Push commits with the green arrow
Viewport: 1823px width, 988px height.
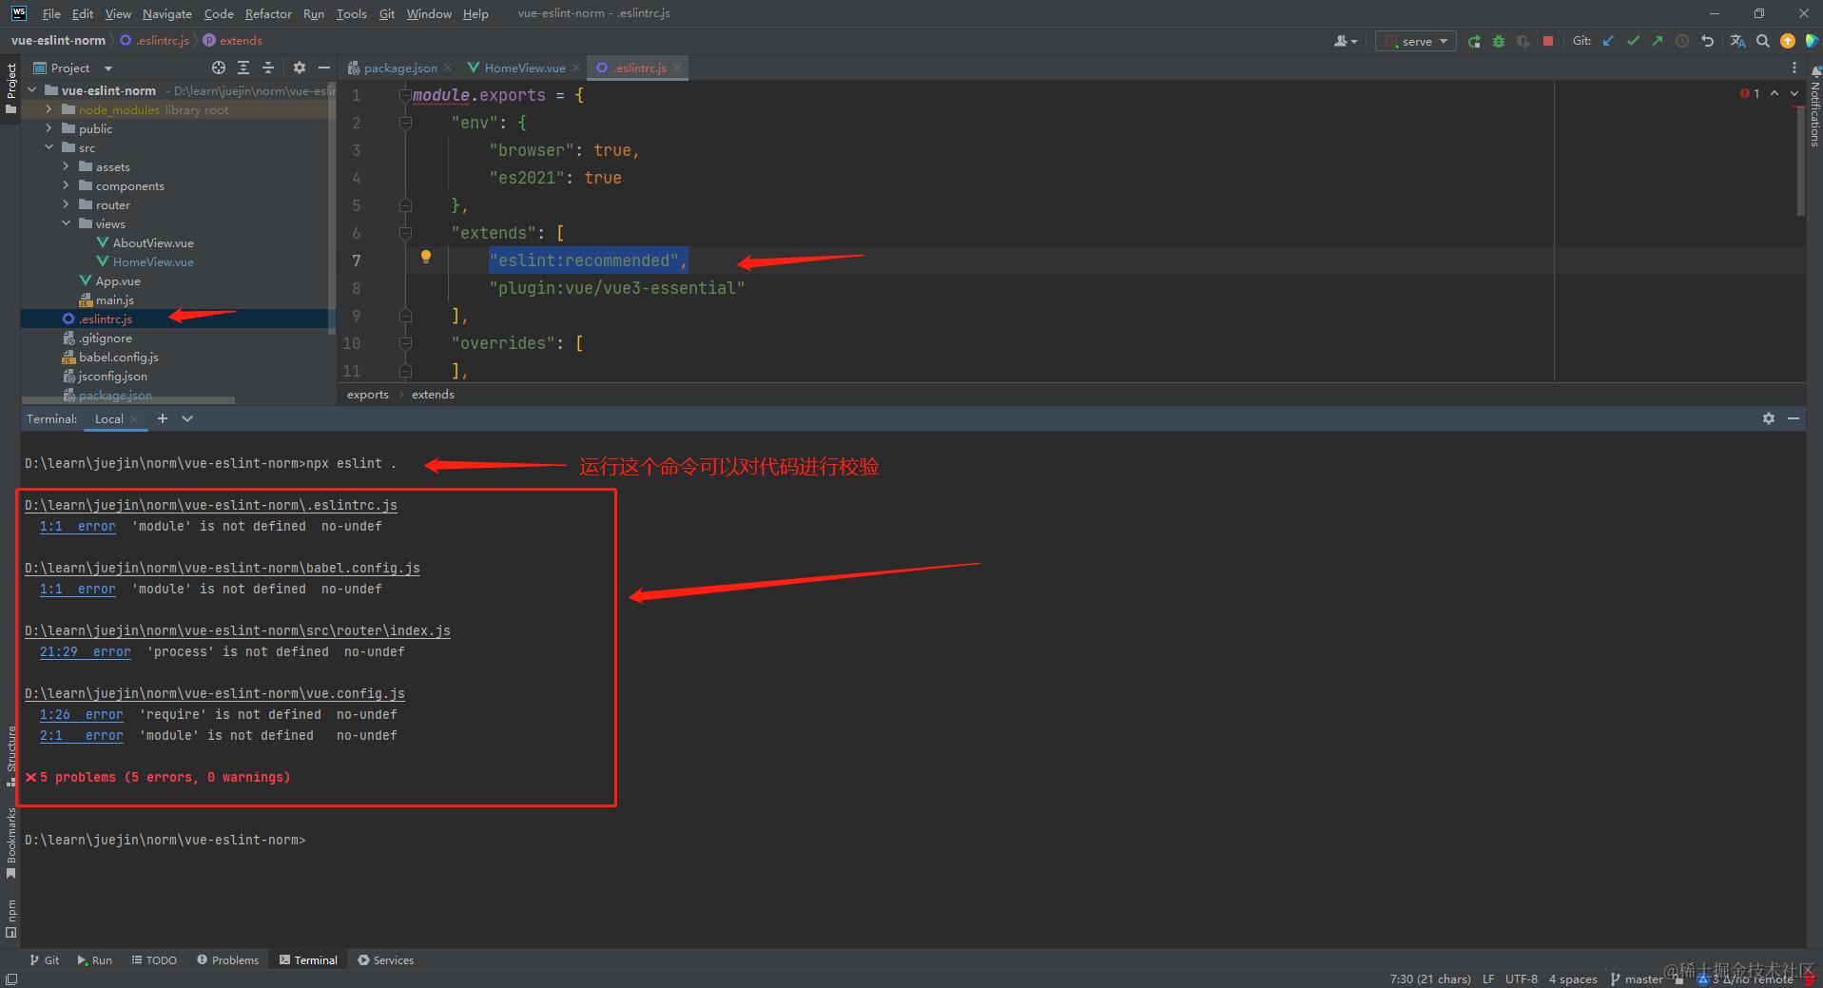1658,41
